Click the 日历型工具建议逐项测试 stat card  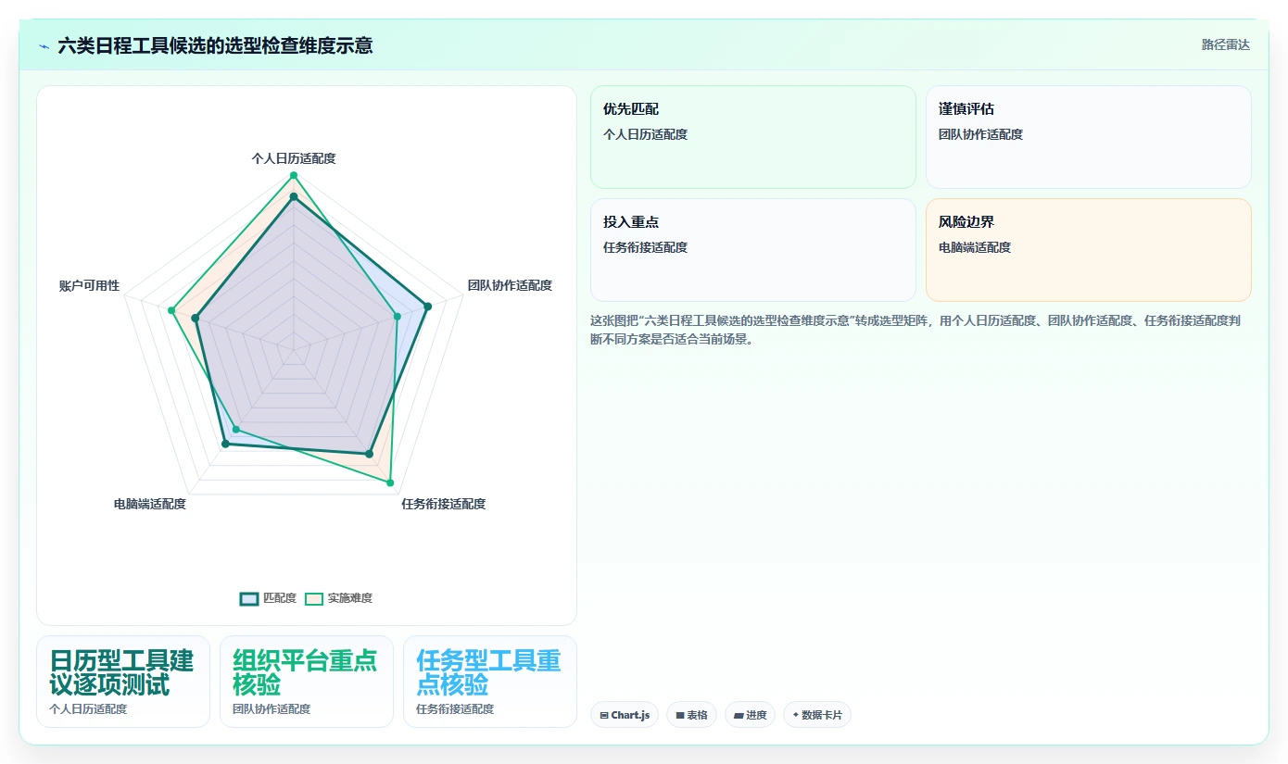(x=123, y=682)
